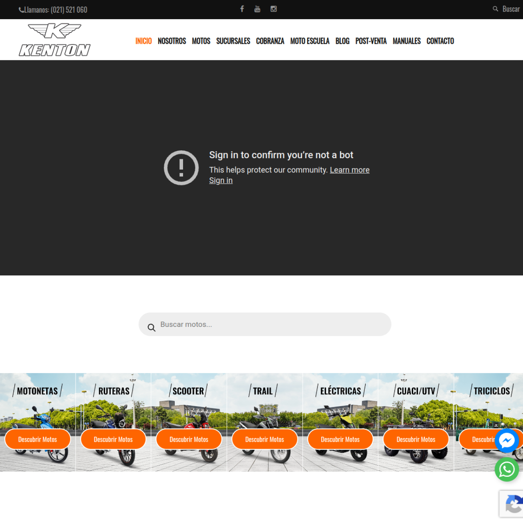This screenshot has width=523, height=523.
Task: Open the BLOG menu item
Action: coord(342,41)
